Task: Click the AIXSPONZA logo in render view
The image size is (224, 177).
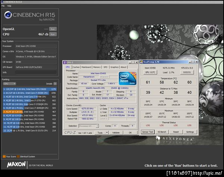Action: tap(175, 139)
